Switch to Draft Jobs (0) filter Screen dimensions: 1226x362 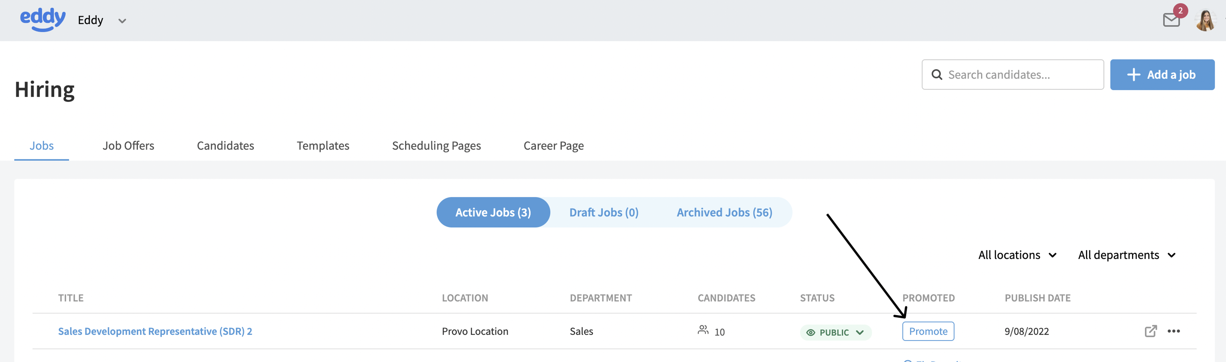(x=603, y=212)
